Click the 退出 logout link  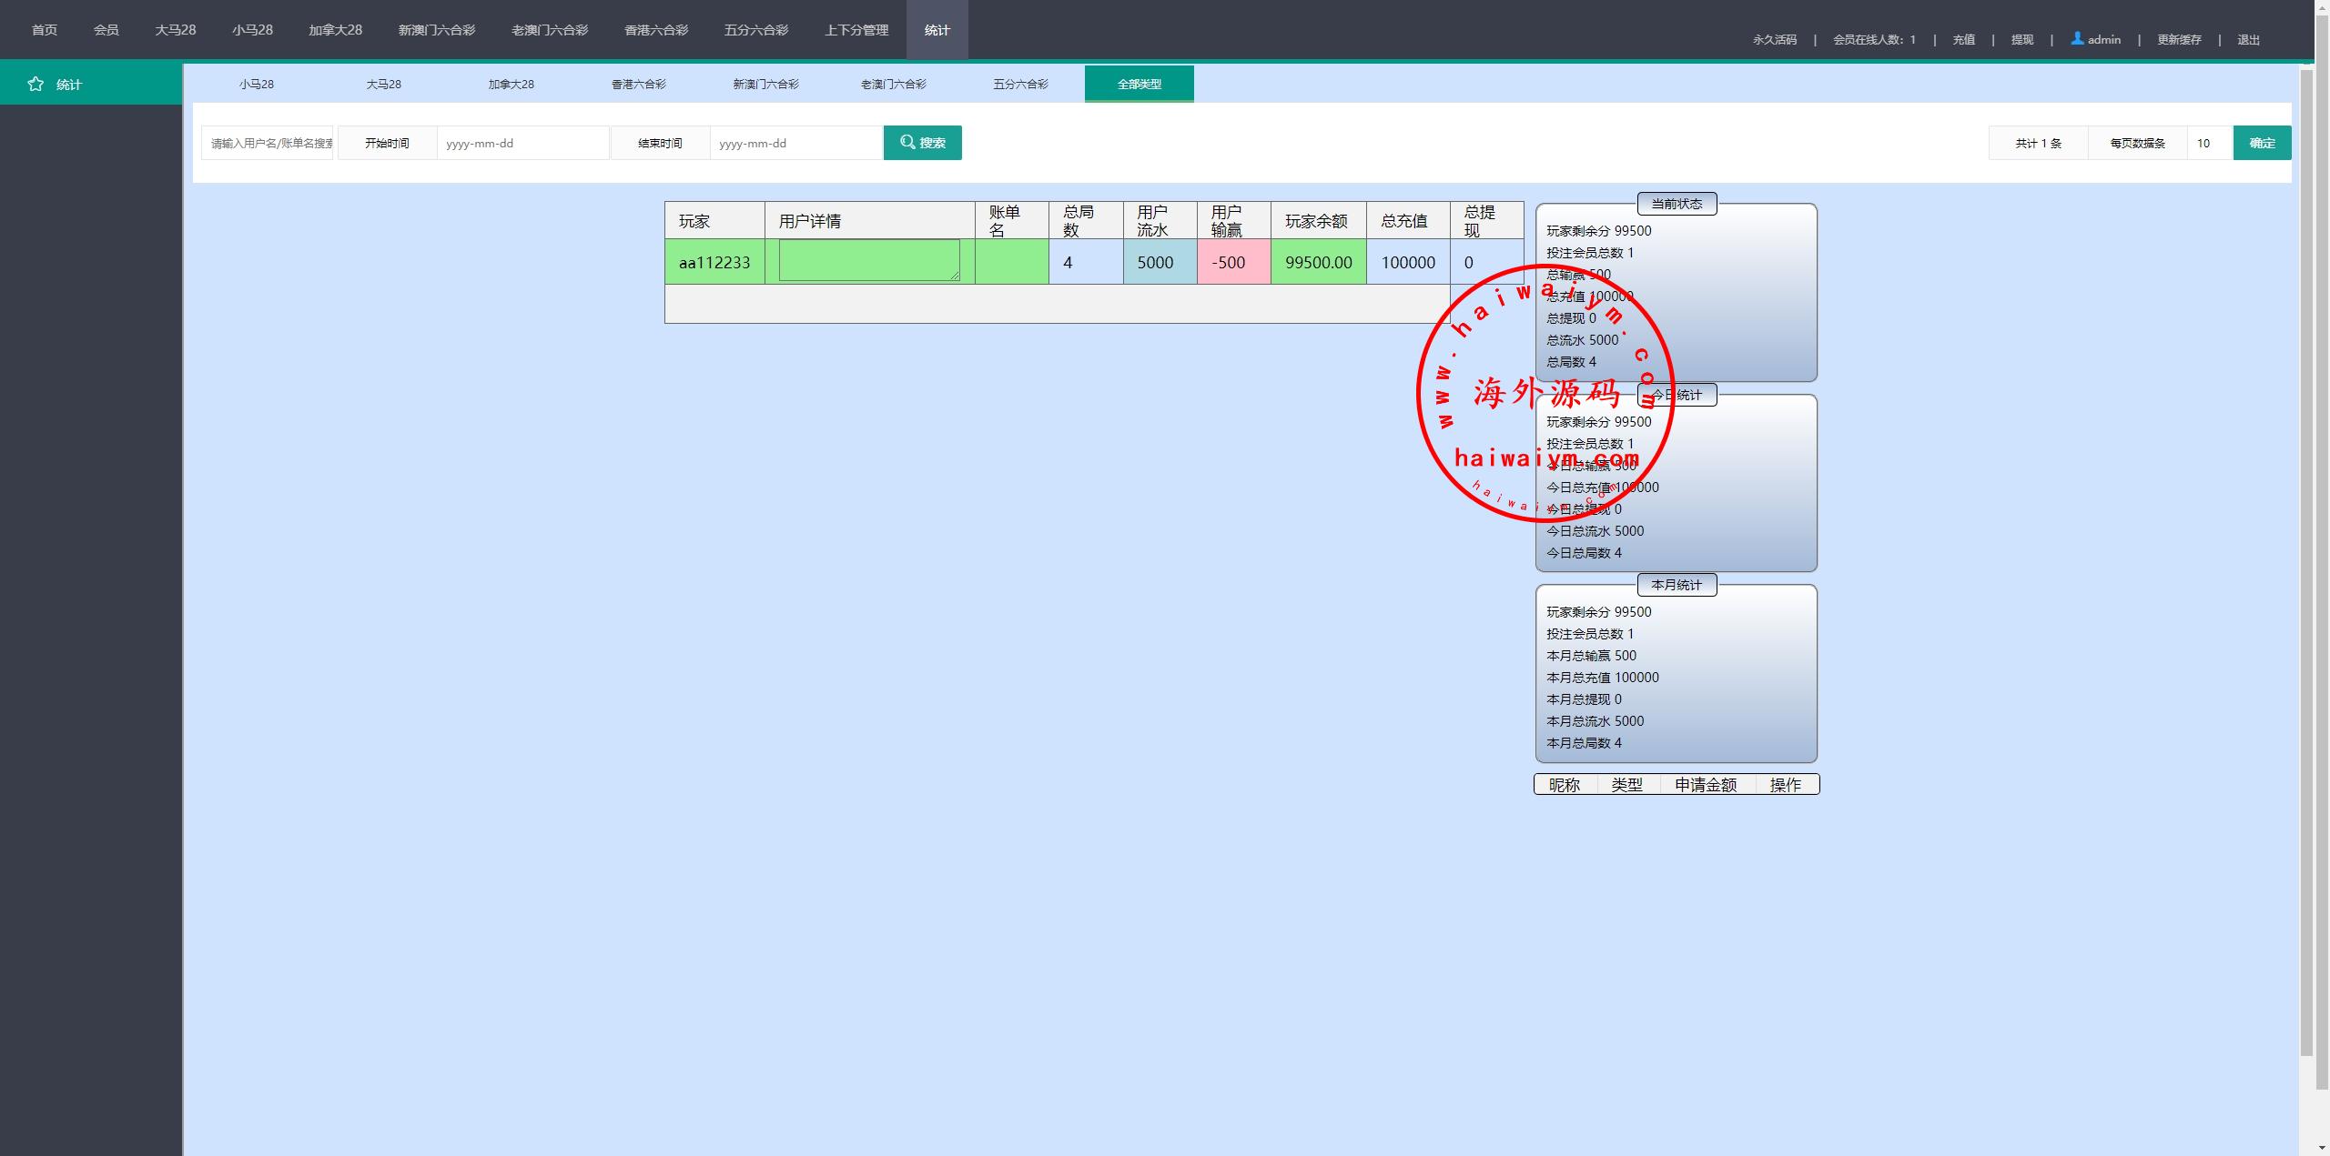tap(2248, 39)
